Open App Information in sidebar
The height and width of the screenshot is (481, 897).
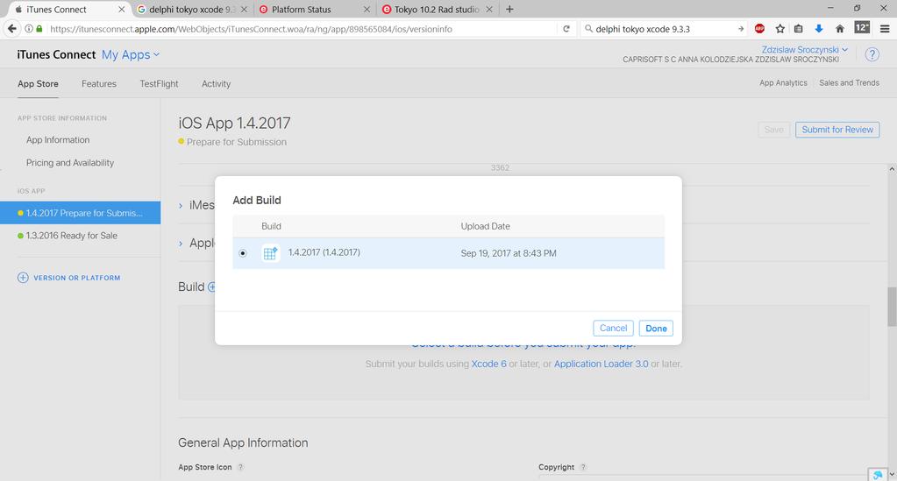click(x=58, y=139)
